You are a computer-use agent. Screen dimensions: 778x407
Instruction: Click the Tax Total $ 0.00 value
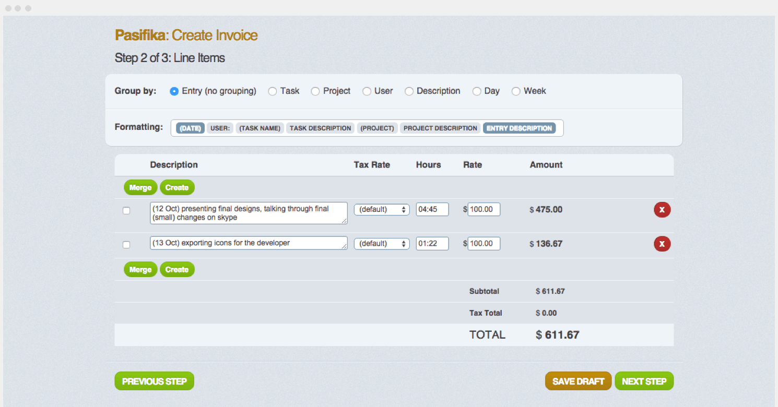[546, 313]
